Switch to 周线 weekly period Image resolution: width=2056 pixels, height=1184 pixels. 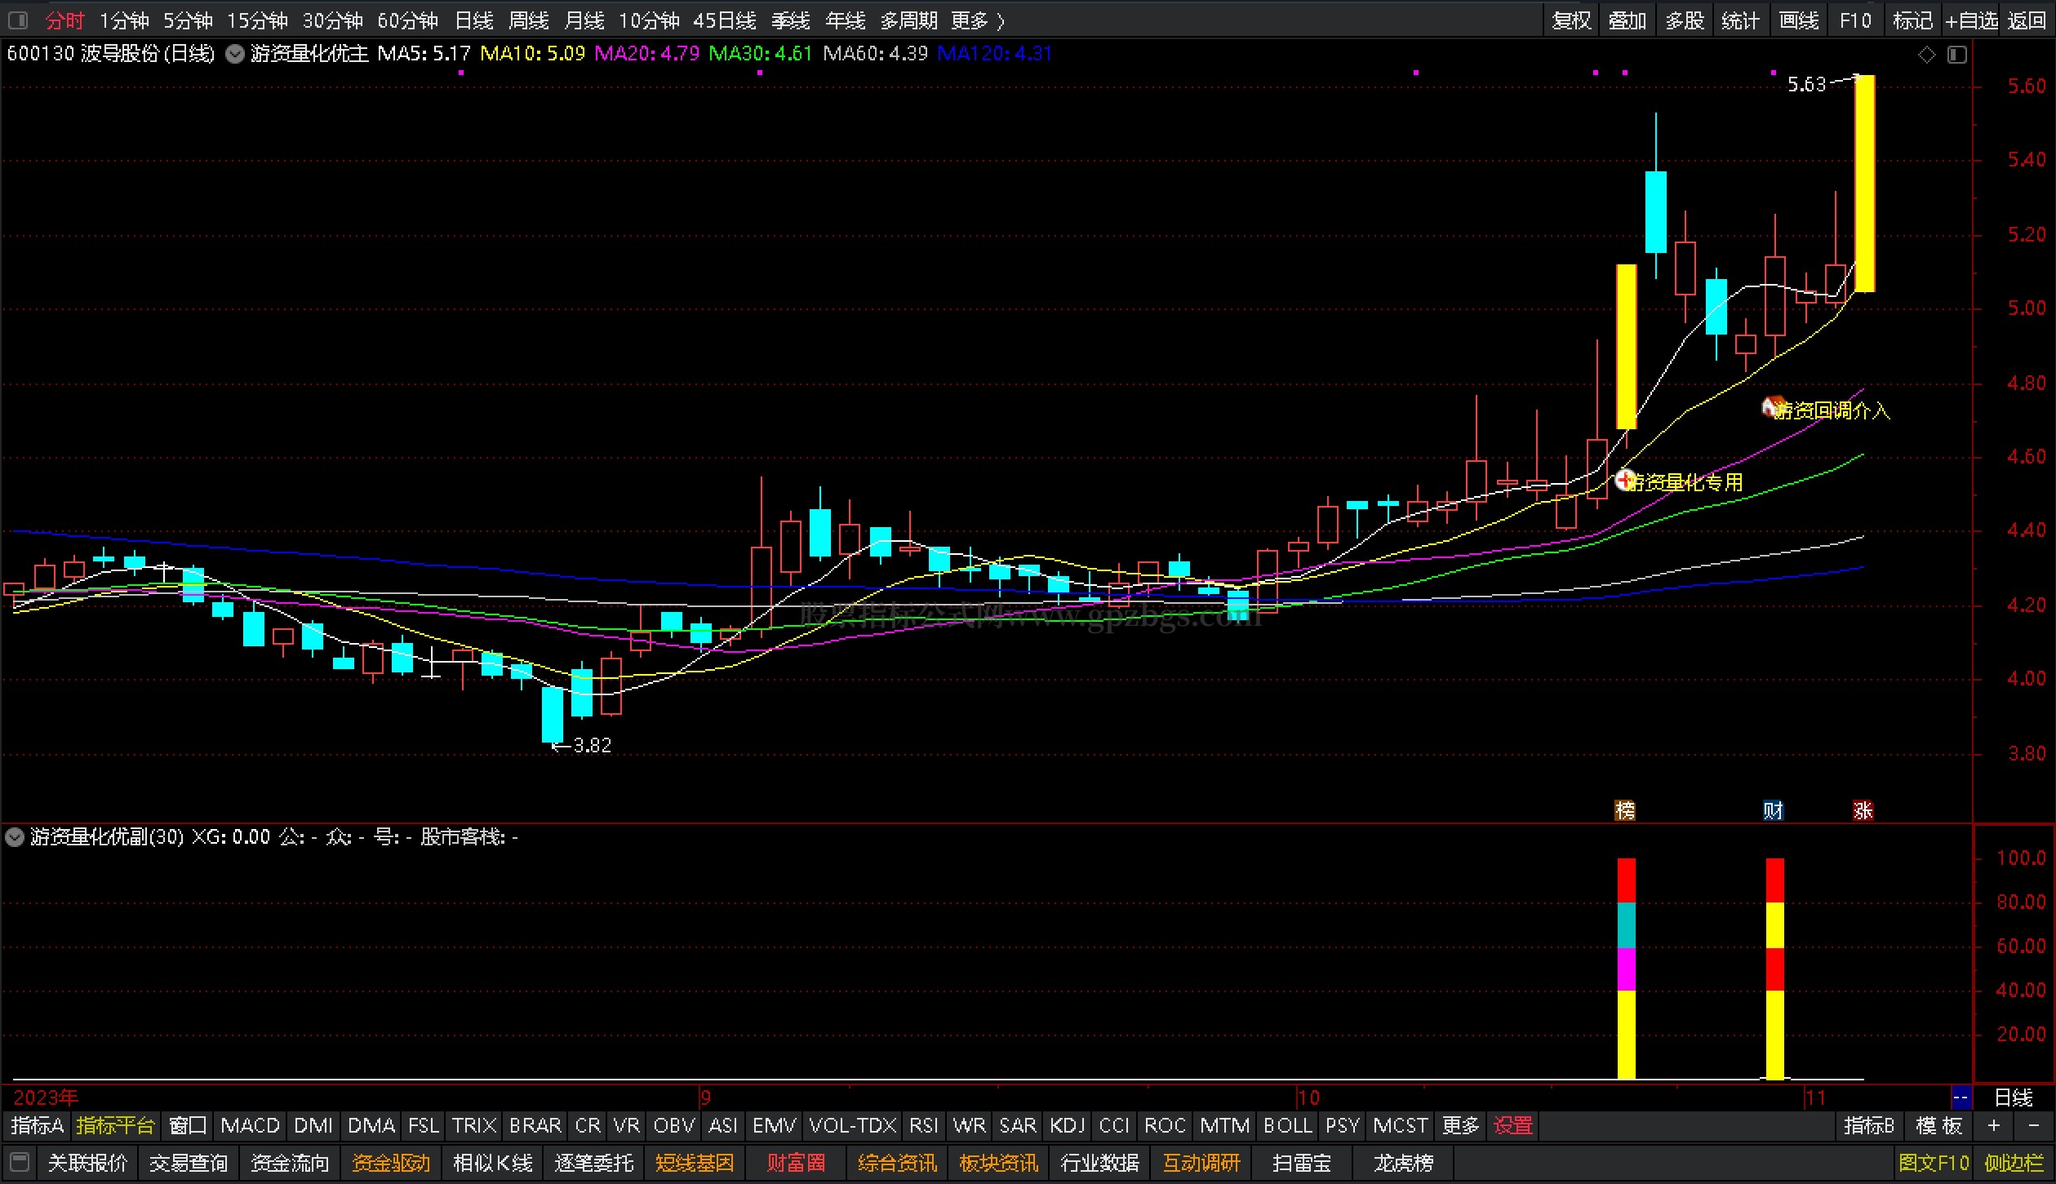pyautogui.click(x=529, y=20)
